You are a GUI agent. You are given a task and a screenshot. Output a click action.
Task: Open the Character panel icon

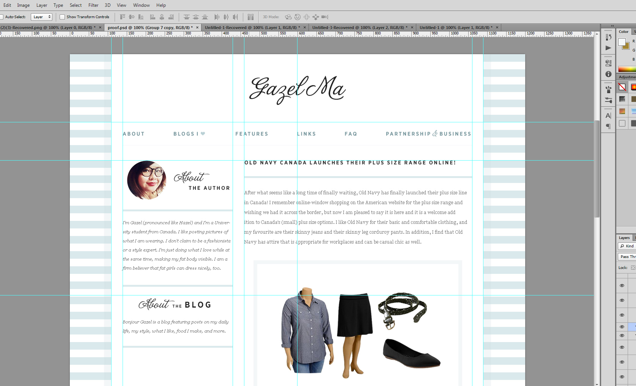[x=608, y=116]
